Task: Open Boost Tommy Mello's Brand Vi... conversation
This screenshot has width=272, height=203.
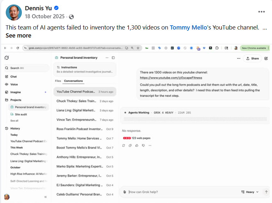Action: pos(85,148)
